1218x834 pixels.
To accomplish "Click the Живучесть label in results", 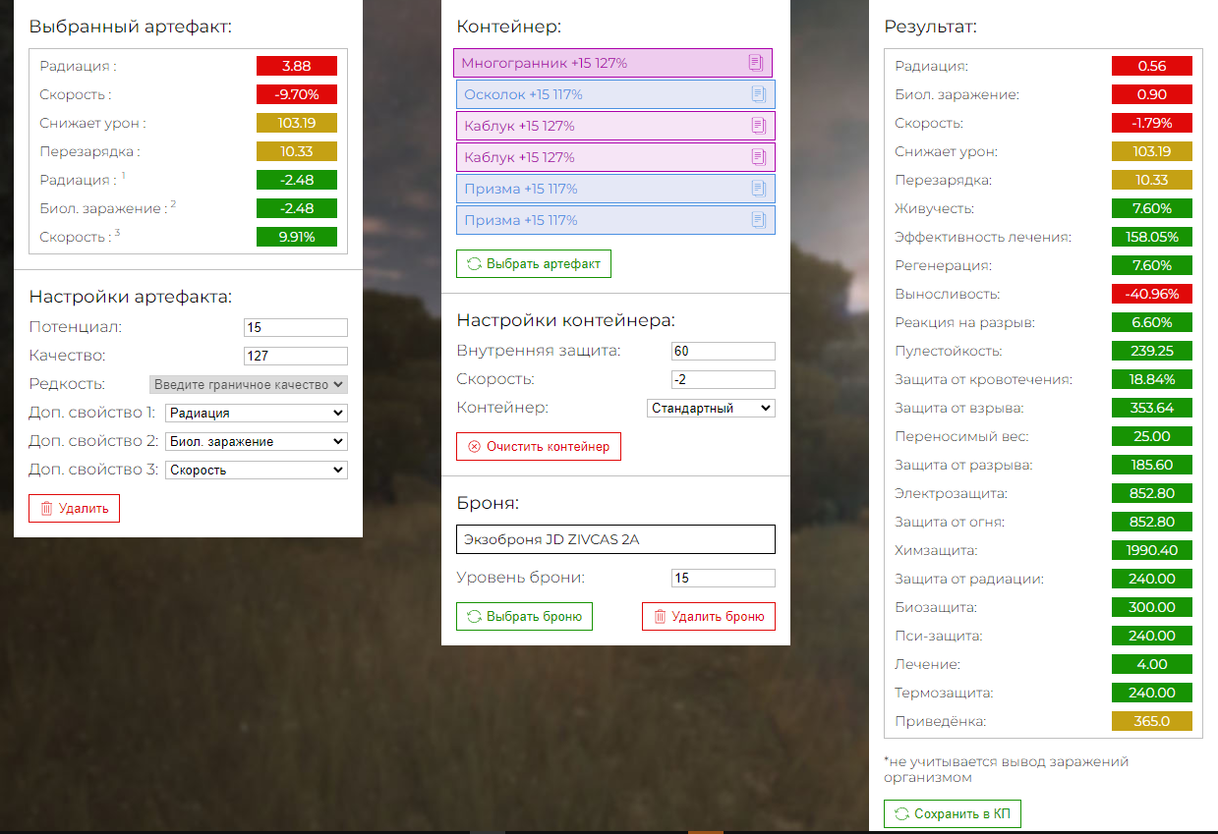I will point(934,208).
